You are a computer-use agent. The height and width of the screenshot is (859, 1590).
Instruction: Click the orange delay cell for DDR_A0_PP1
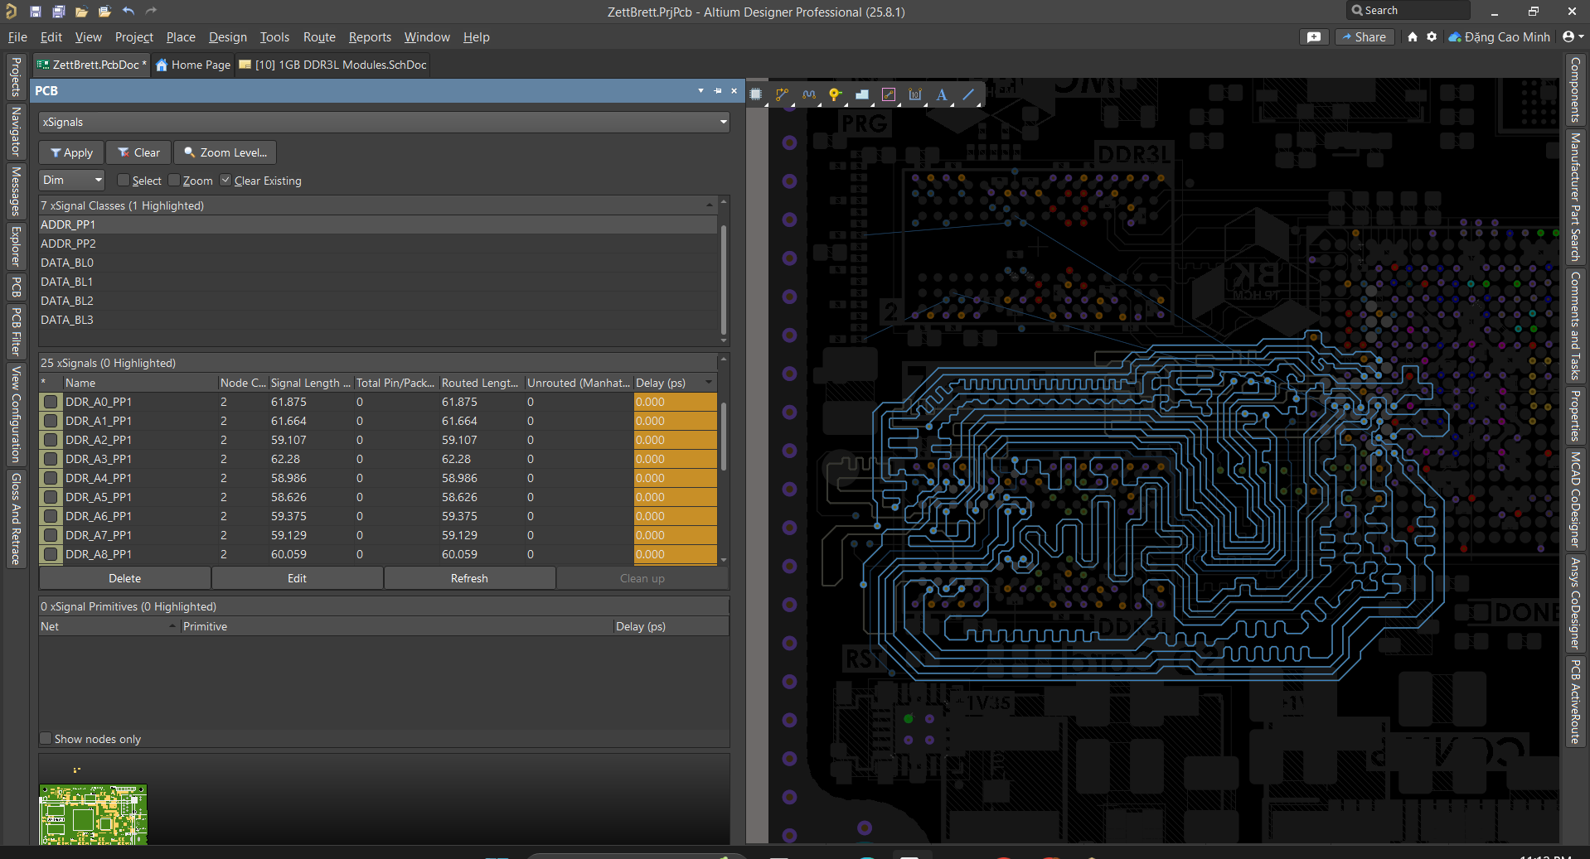click(675, 402)
